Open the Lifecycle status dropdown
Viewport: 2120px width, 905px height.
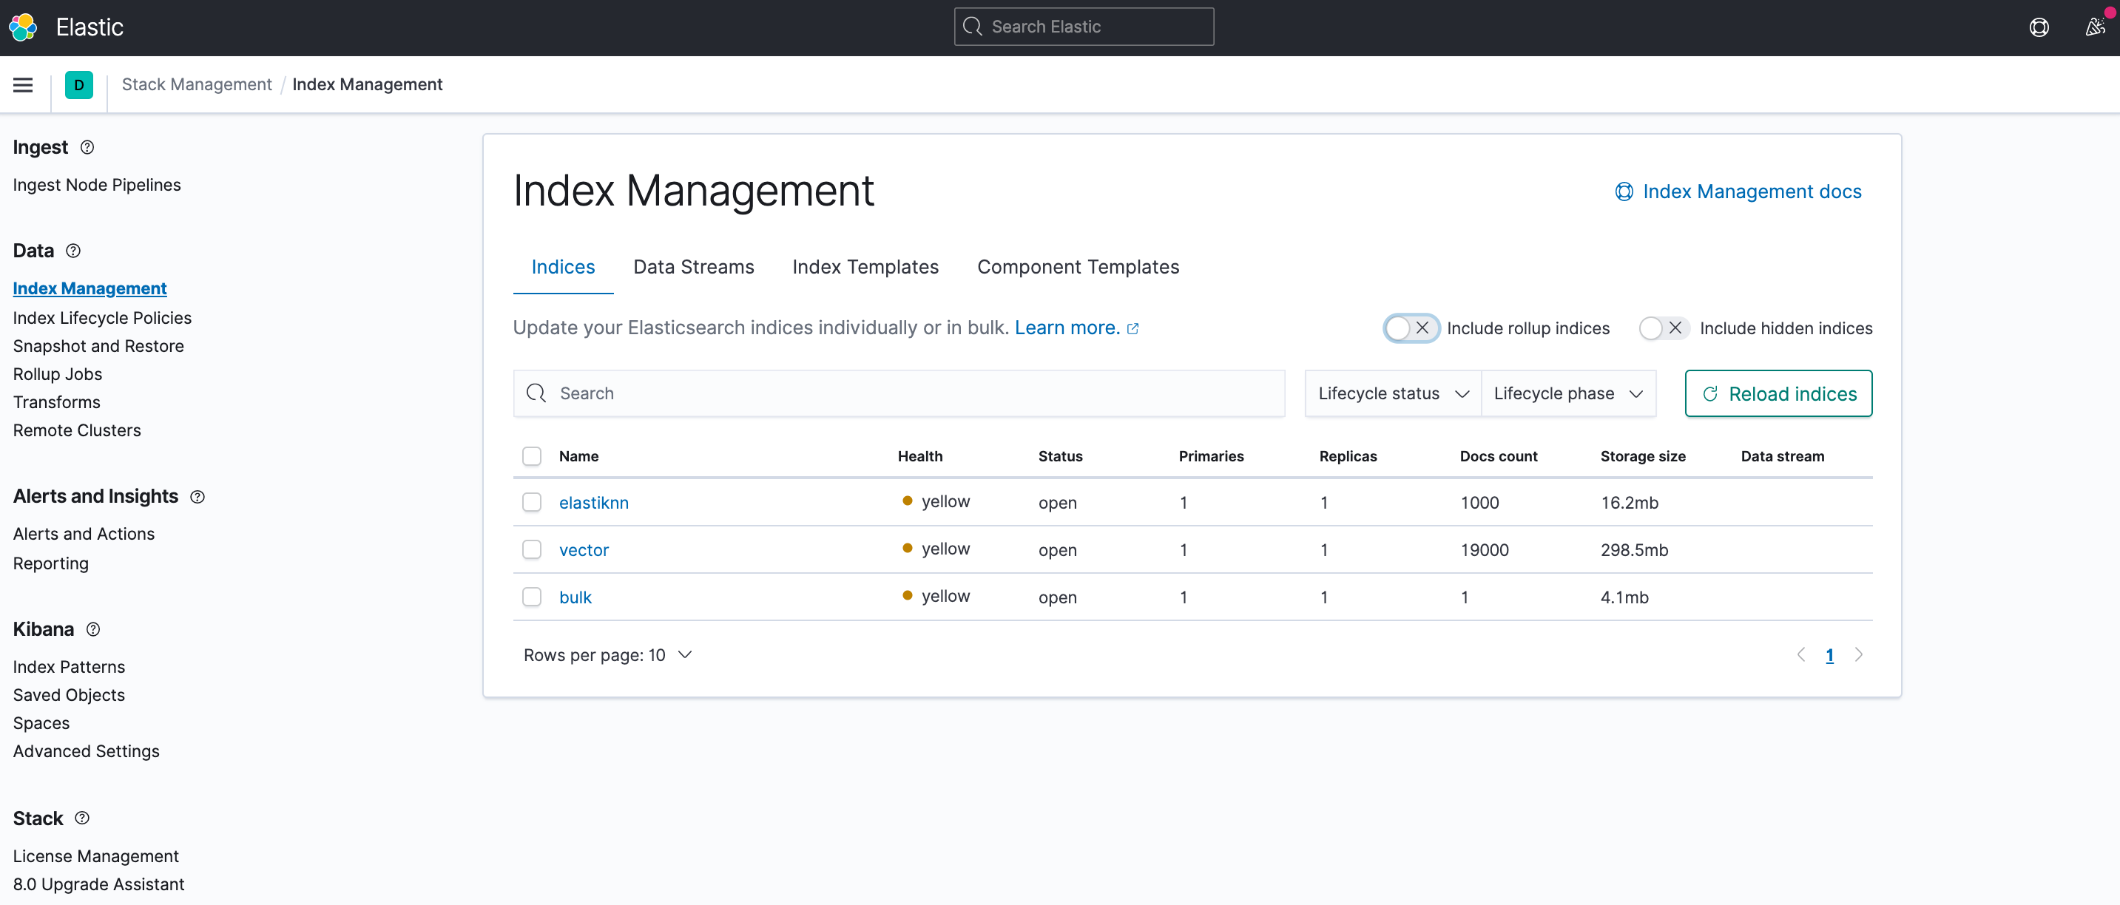click(x=1392, y=394)
